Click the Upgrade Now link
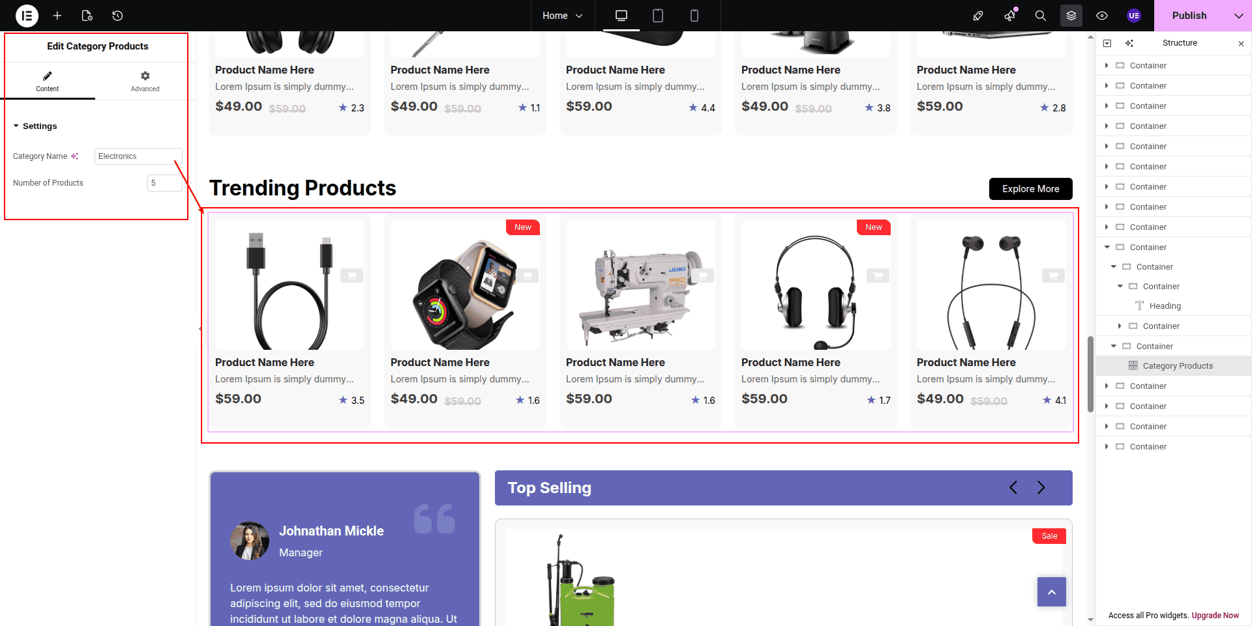The image size is (1252, 626). [1215, 616]
